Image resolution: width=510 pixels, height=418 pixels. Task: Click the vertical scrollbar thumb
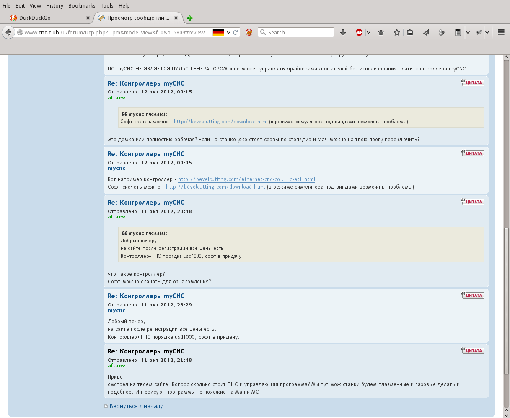click(x=506, y=301)
